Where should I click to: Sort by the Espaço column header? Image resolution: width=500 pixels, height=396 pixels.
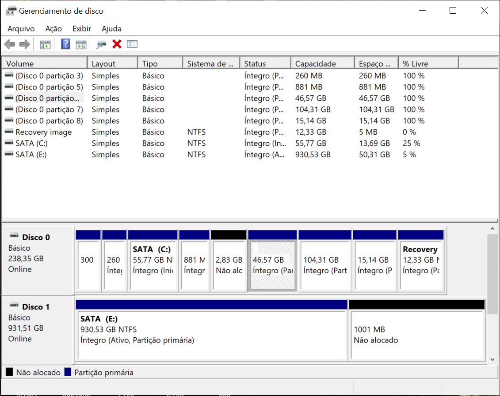point(376,63)
